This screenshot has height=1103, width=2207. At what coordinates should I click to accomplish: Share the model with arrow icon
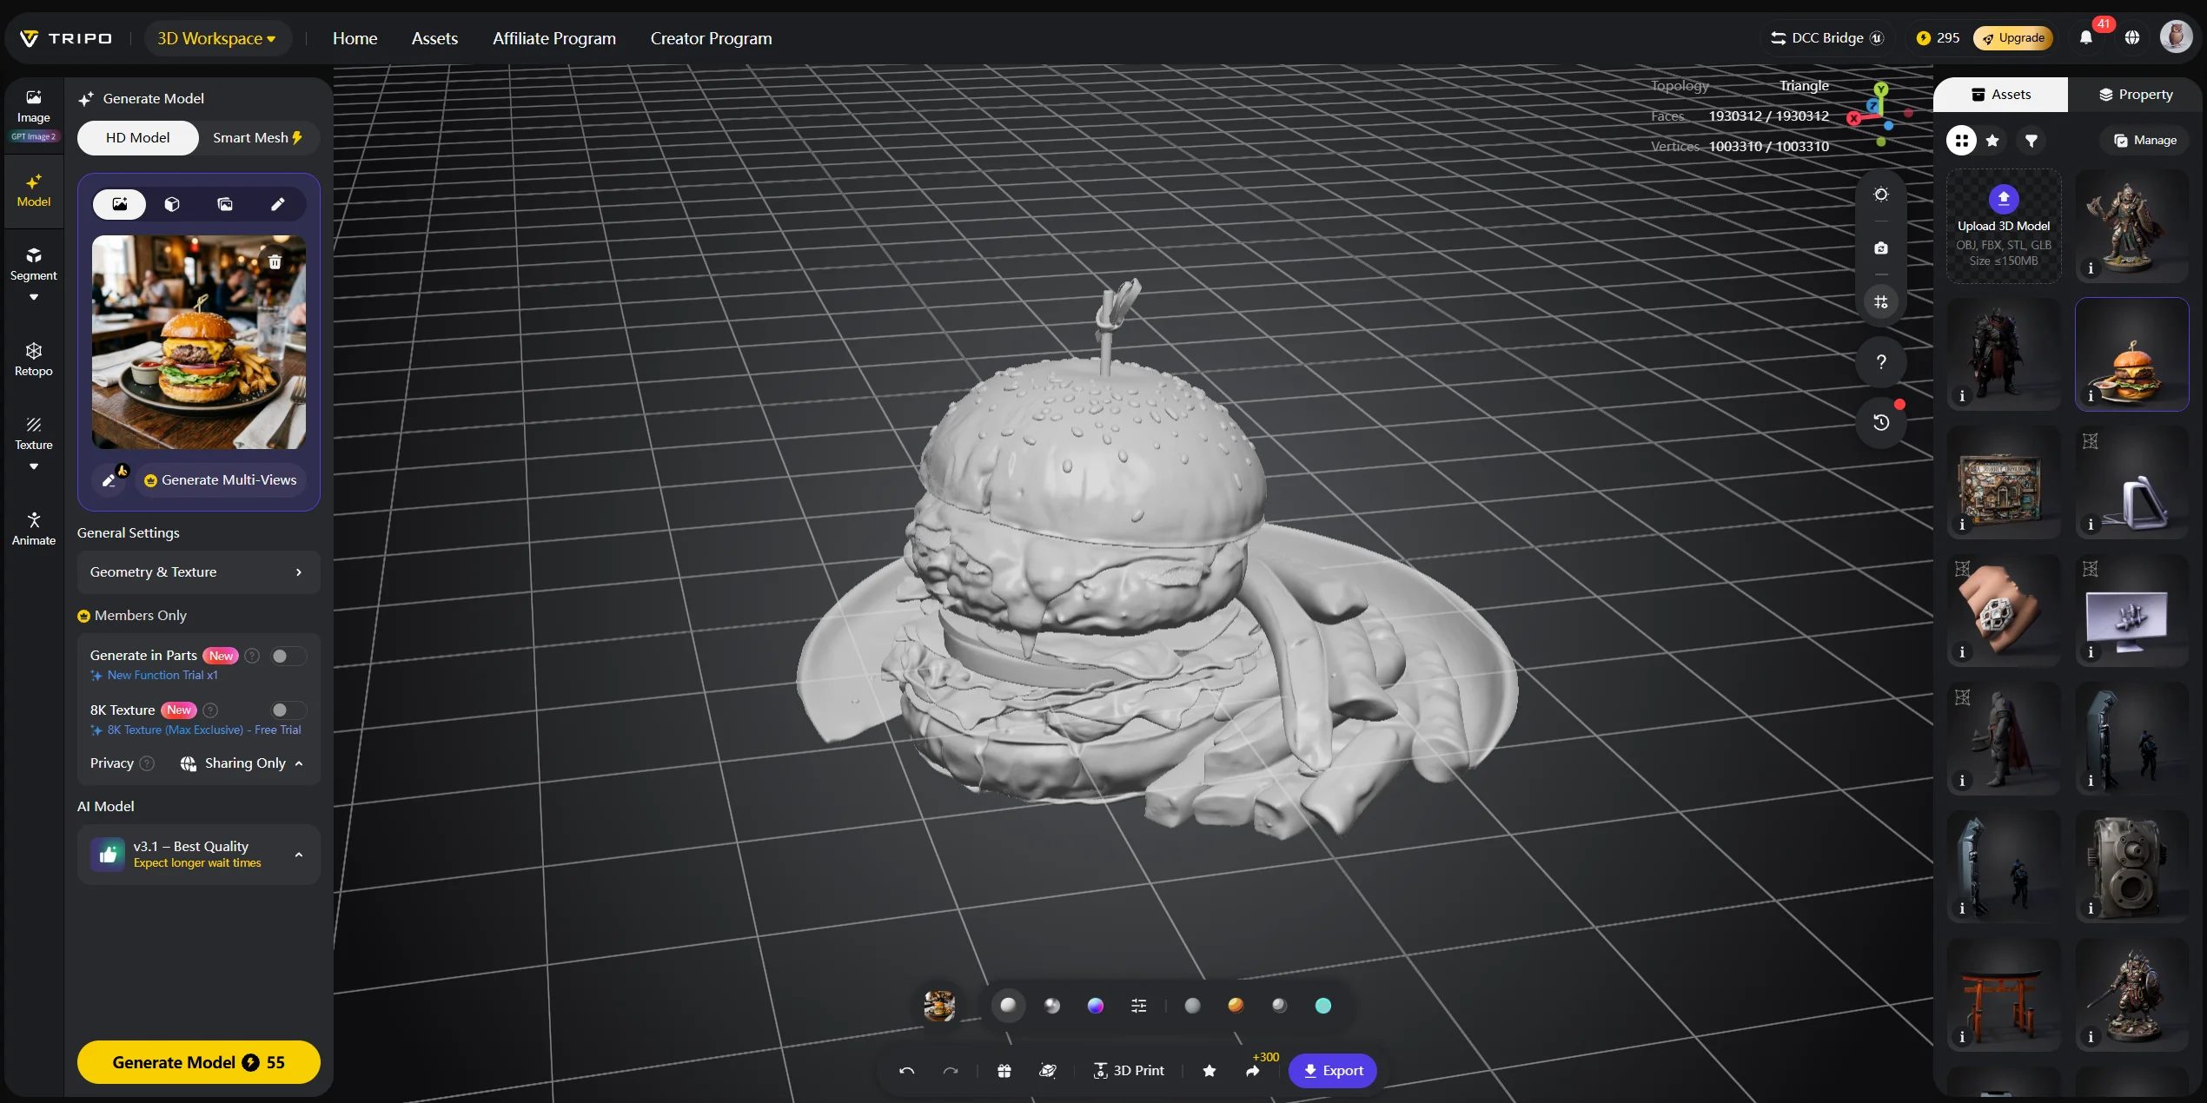click(x=1253, y=1071)
